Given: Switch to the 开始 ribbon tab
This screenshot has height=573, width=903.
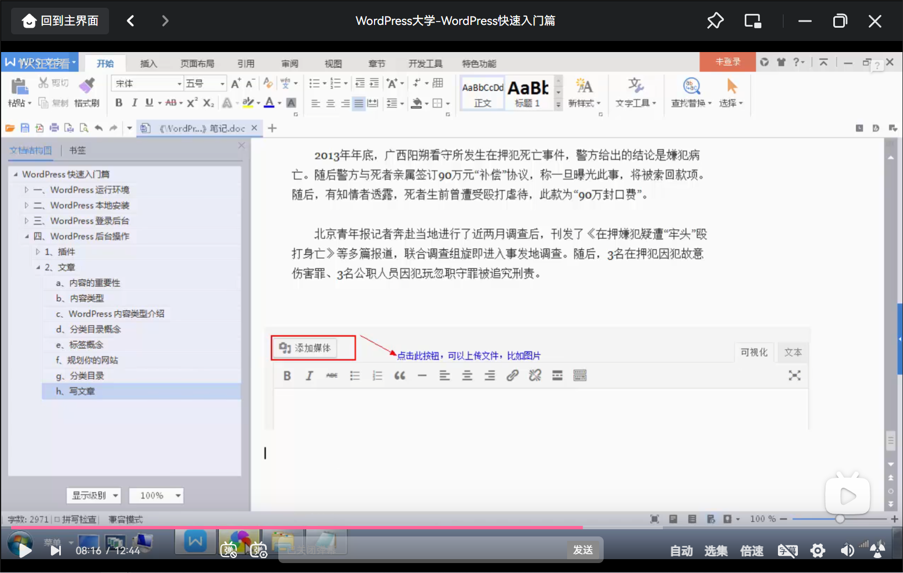Looking at the screenshot, I should point(105,63).
